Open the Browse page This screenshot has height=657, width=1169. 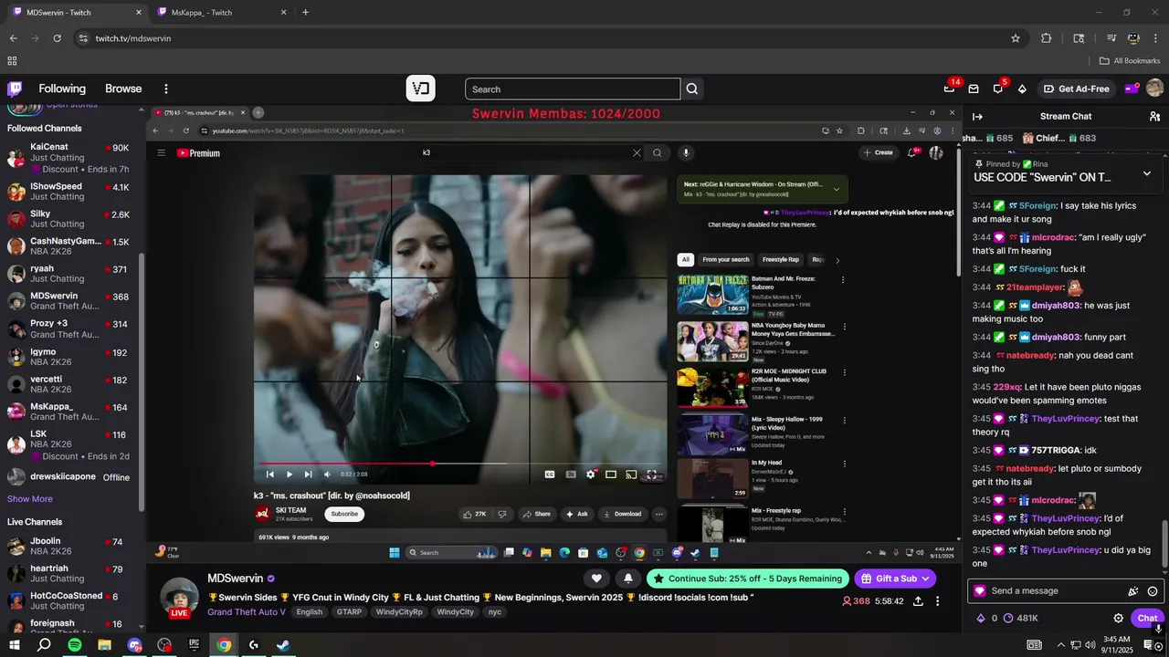123,89
